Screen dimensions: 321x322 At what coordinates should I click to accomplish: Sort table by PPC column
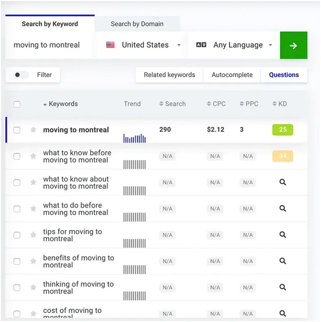coord(249,104)
